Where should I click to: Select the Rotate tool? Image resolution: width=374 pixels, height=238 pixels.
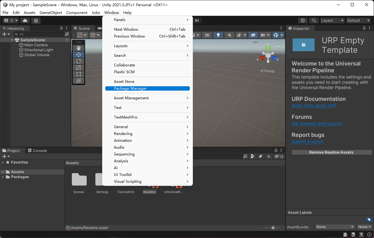[x=79, y=61]
